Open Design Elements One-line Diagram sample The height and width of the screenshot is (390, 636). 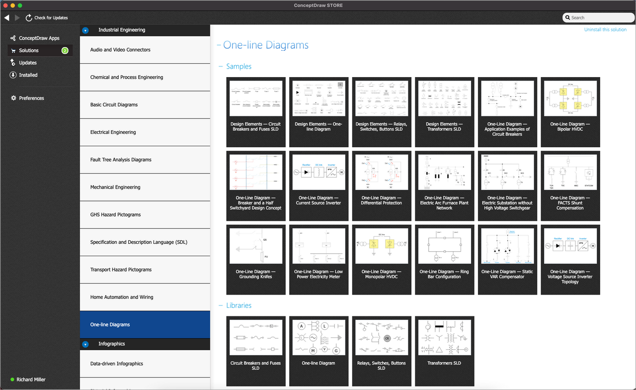pos(318,112)
